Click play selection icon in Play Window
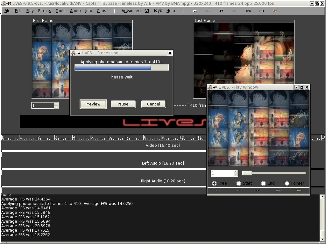The image size is (326, 244). (258, 191)
